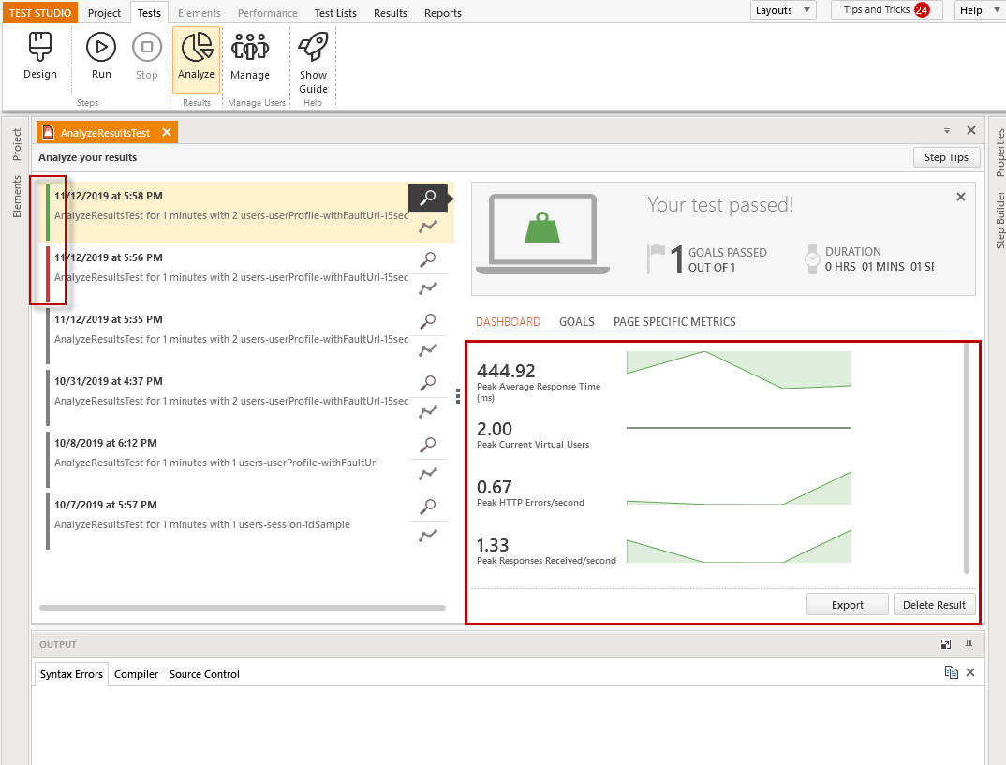Open the Project menu tab
This screenshot has height=765, width=1006.
click(104, 13)
